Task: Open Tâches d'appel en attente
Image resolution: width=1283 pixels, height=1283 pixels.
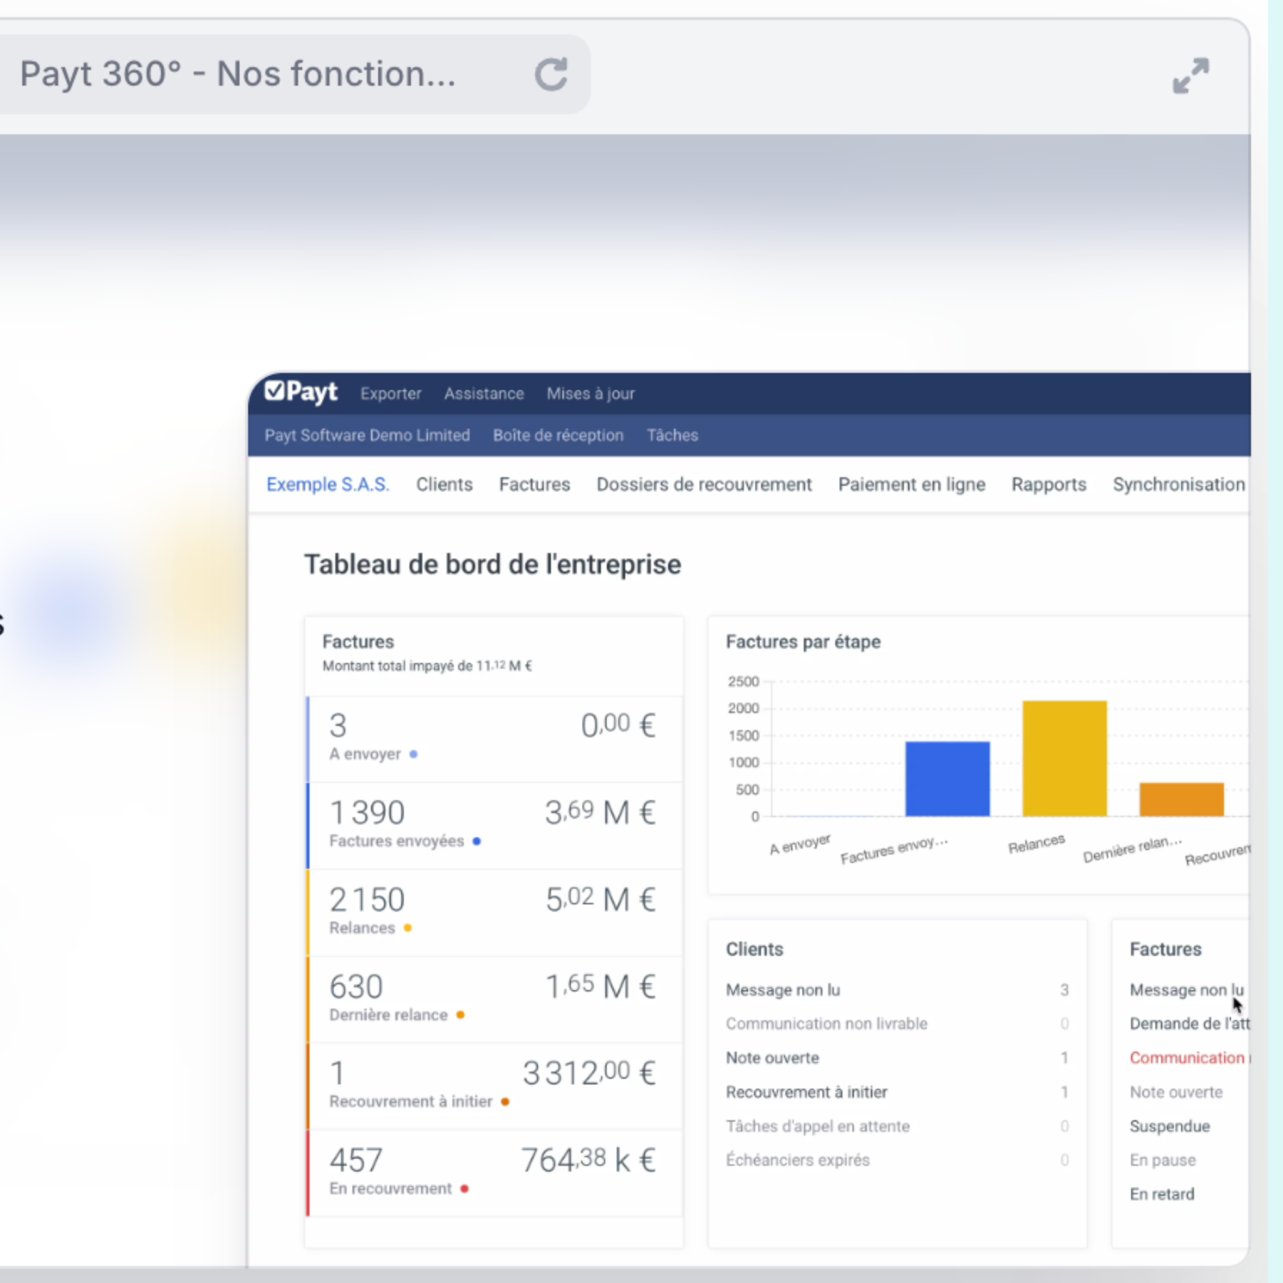Action: click(897, 1126)
